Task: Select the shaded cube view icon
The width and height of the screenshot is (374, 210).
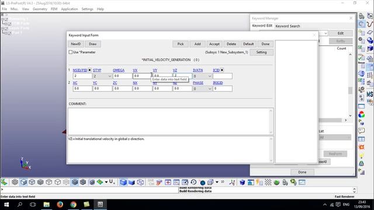Action: click(x=23, y=183)
